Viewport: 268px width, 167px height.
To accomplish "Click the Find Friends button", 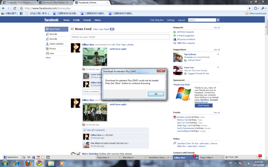I will click(203, 106).
